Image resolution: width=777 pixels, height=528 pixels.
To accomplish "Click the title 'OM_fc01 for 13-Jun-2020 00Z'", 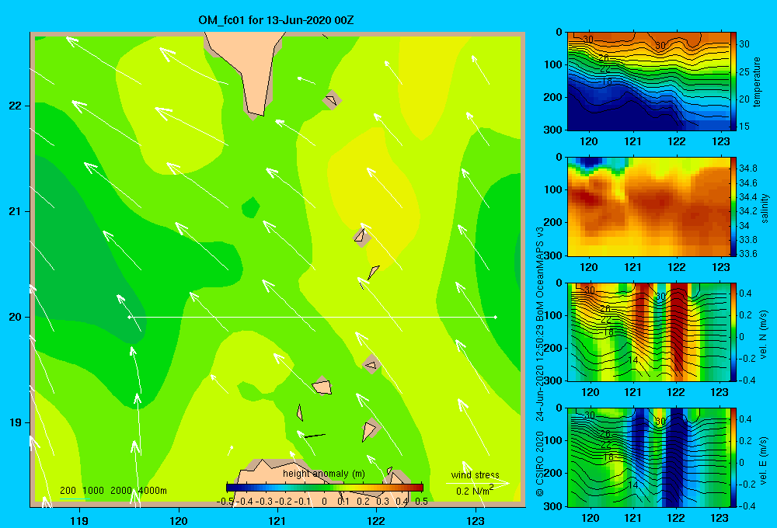I will coord(276,20).
